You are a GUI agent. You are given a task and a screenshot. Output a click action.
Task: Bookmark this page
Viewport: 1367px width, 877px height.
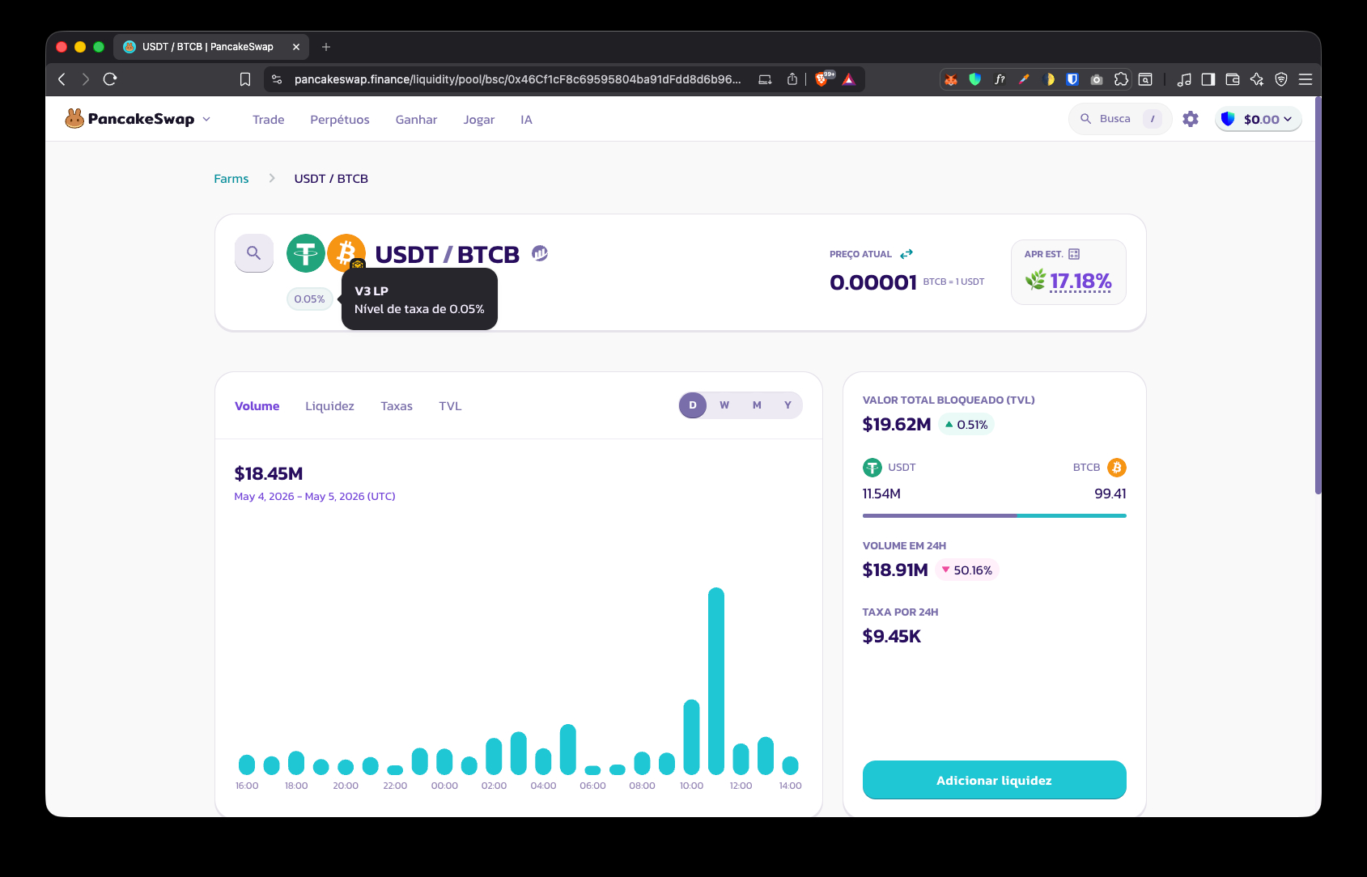coord(245,79)
